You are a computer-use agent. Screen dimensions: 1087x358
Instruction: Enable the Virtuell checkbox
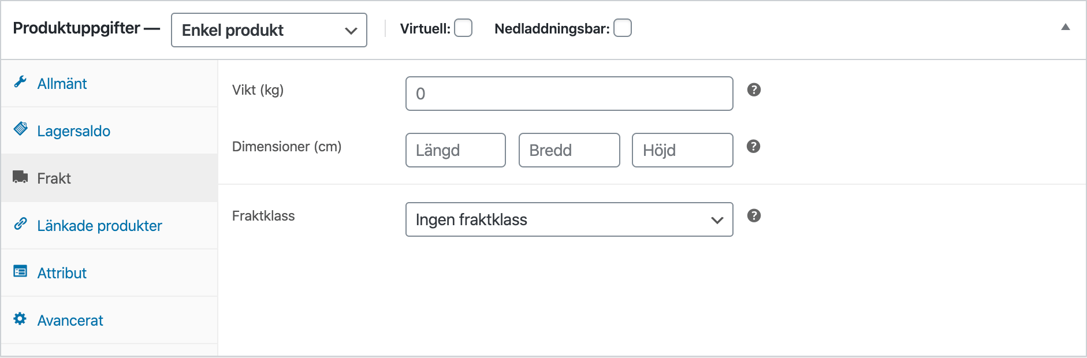tap(463, 28)
